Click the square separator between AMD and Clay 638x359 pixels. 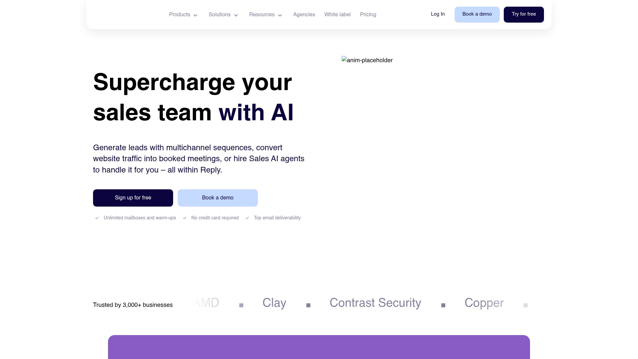coord(241,305)
